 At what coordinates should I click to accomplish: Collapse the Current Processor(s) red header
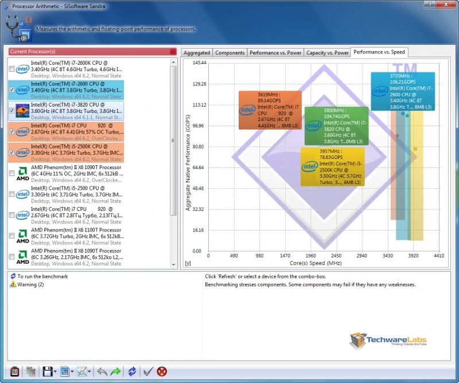pos(92,52)
